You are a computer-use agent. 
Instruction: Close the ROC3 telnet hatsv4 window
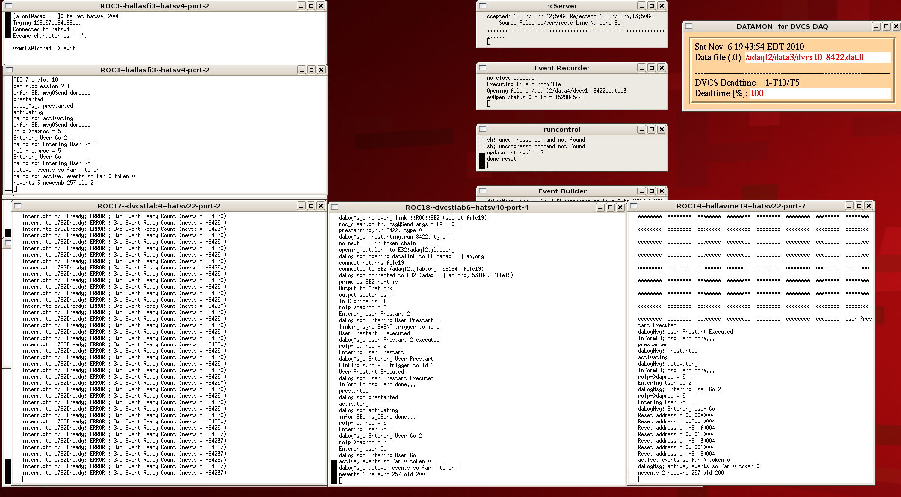click(321, 6)
